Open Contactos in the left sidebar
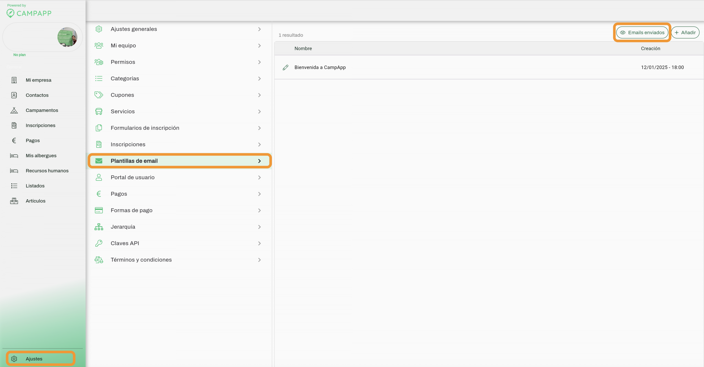 click(x=37, y=95)
